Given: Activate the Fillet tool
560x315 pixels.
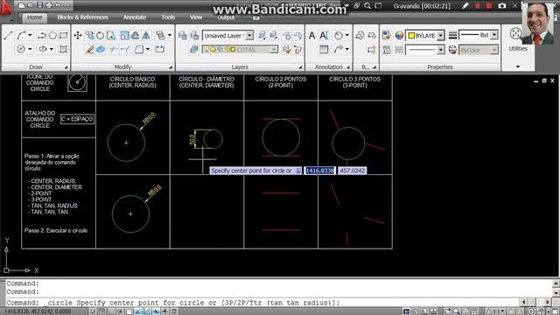Looking at the screenshot, I should point(139,49).
